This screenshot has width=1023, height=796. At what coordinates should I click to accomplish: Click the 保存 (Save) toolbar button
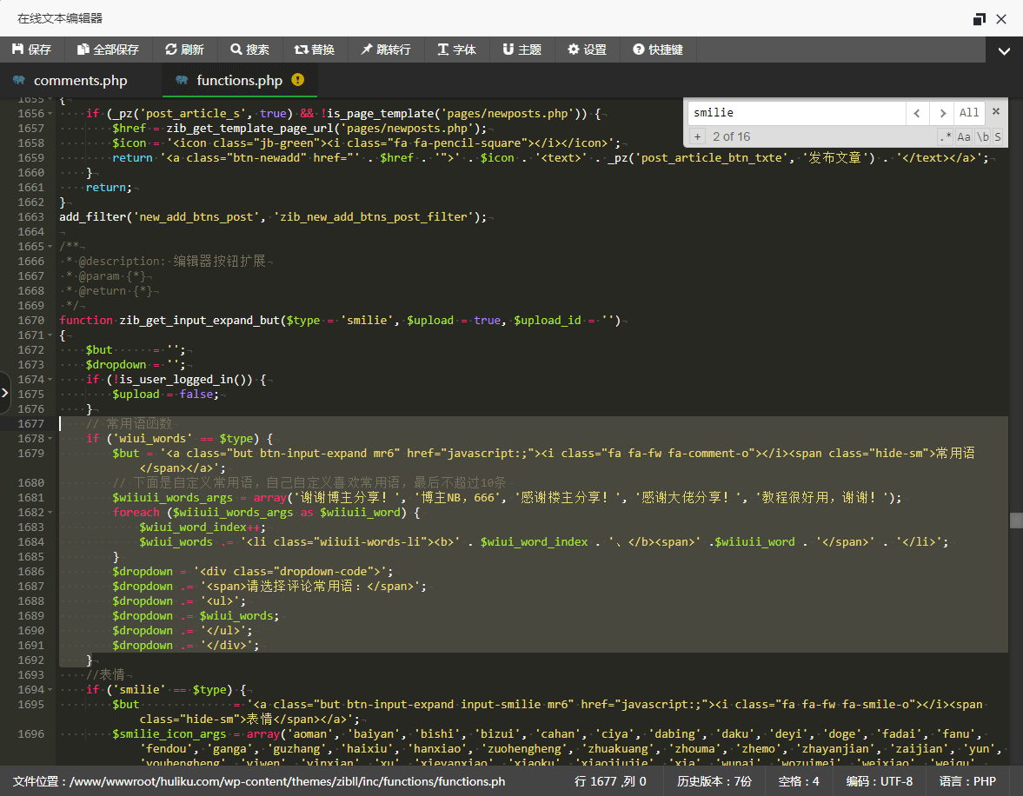32,50
